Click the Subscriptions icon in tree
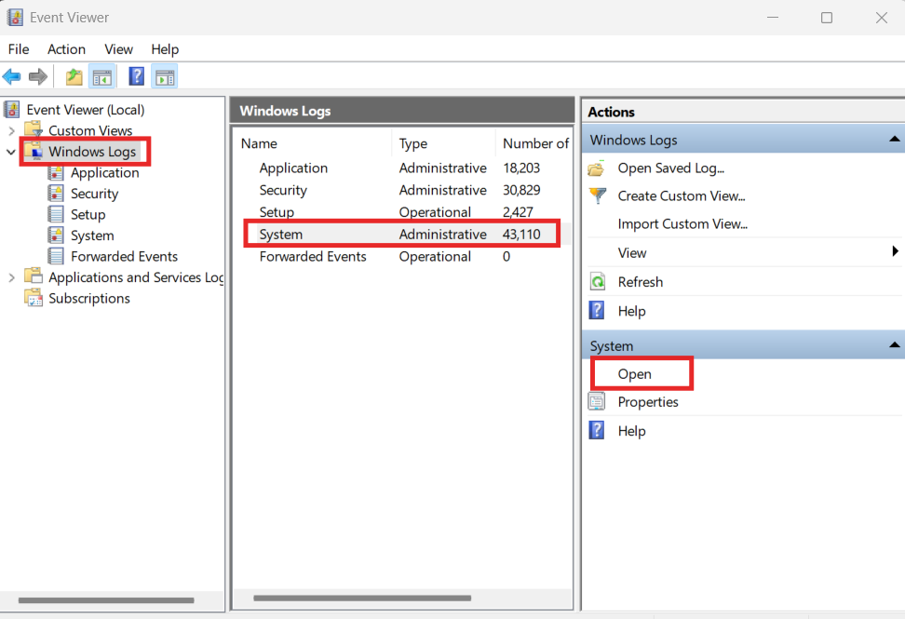The image size is (905, 619). point(34,298)
